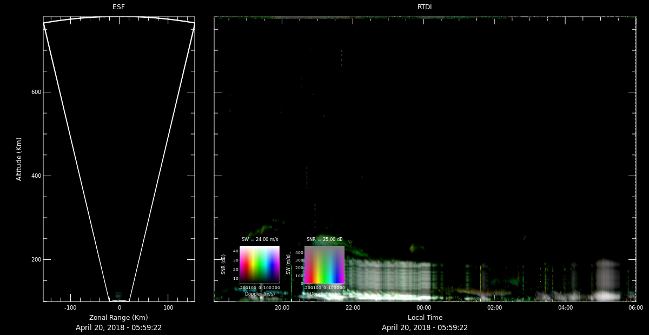This screenshot has height=335, width=649.
Task: Click the -100 zonal range tick label
Action: (x=70, y=307)
